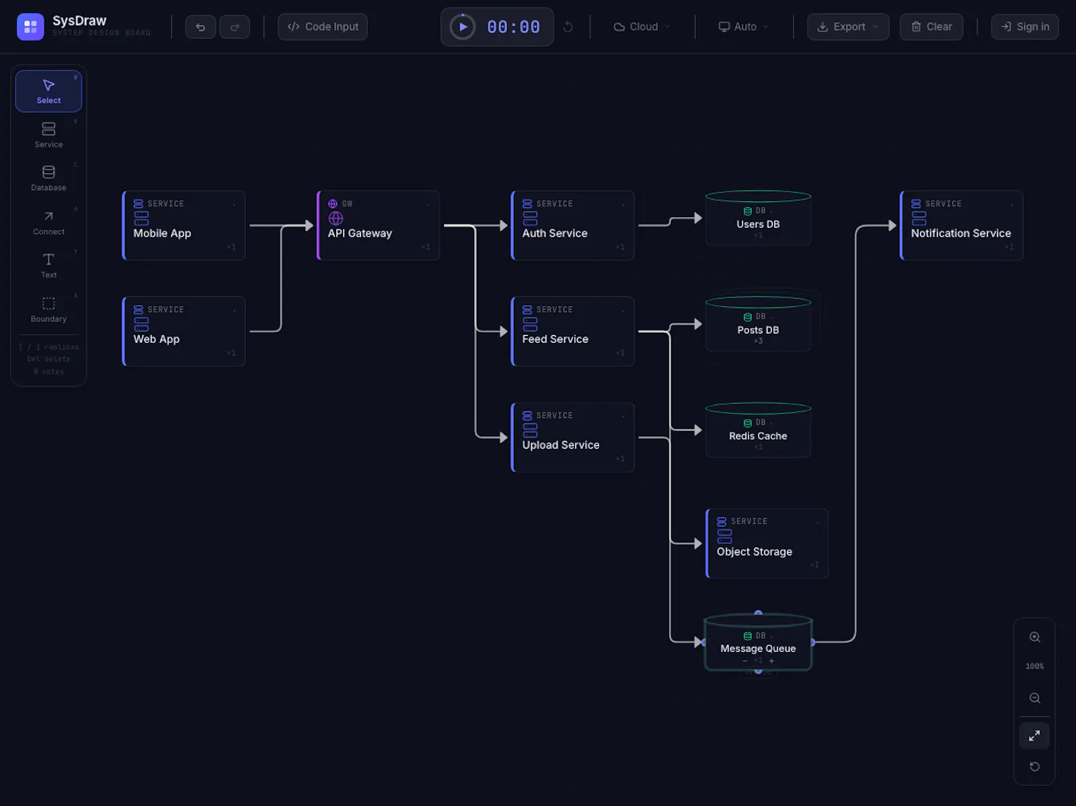Click the Sign in button
Image resolution: width=1076 pixels, height=806 pixels.
pyautogui.click(x=1025, y=27)
